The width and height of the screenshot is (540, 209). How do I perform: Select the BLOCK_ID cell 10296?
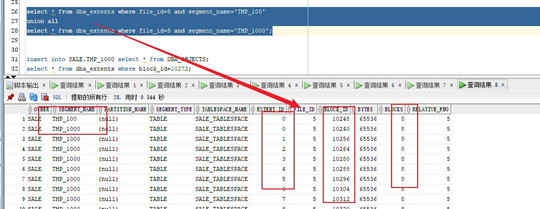(x=334, y=179)
